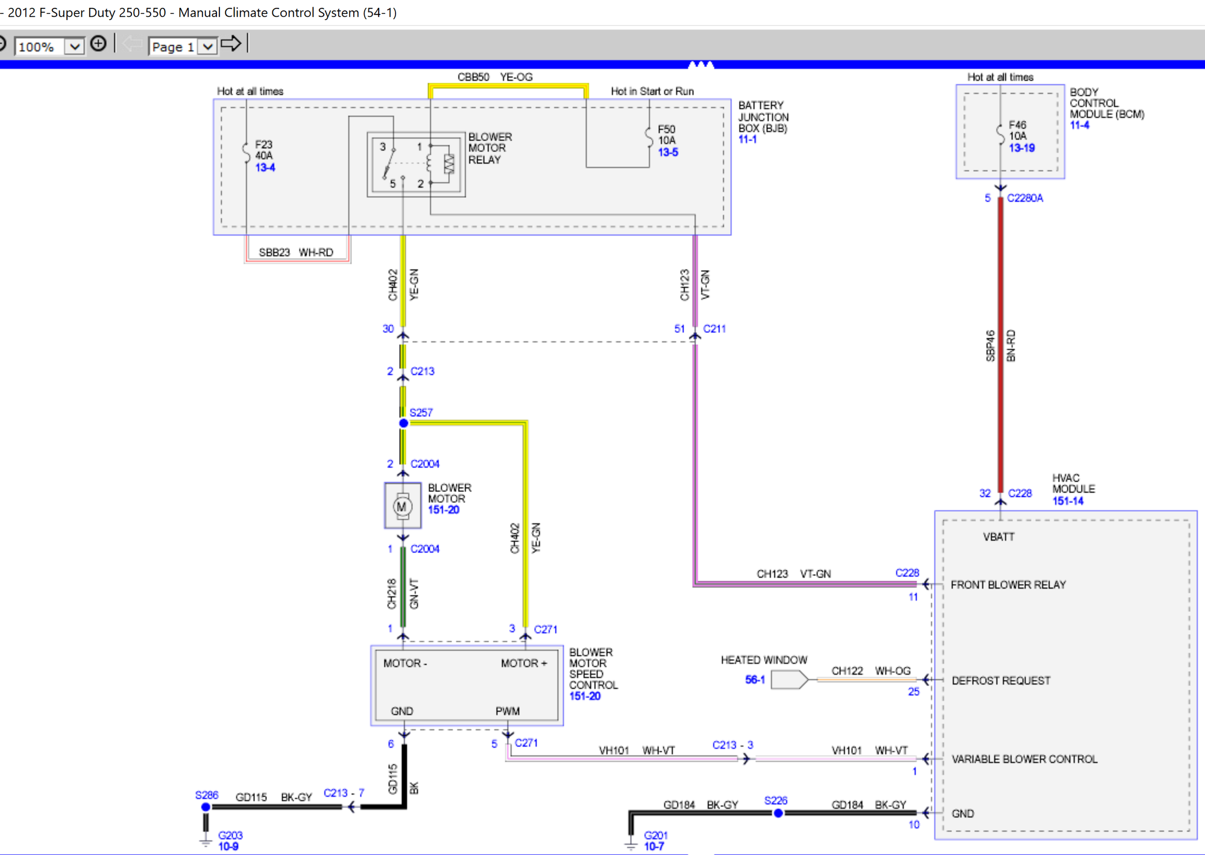Open the 56-1 Heated Window link
The height and width of the screenshot is (855, 1205).
point(754,678)
